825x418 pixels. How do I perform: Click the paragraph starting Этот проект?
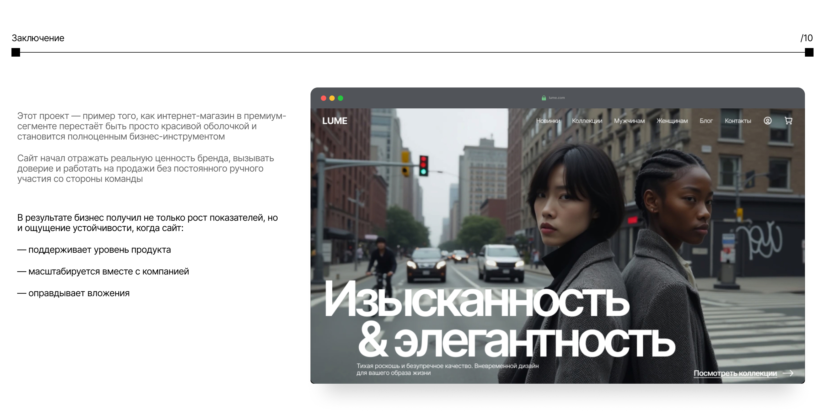point(152,126)
